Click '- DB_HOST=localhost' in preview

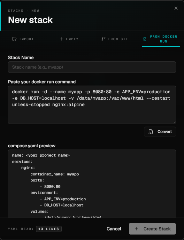[x=61, y=205]
